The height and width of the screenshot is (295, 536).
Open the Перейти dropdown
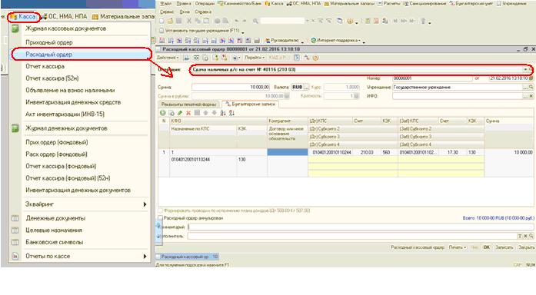[x=255, y=58]
